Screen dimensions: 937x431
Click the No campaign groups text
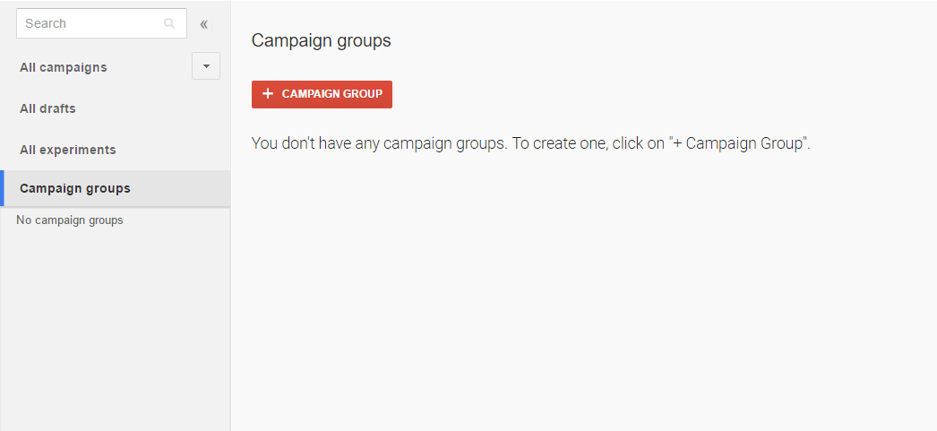click(x=69, y=220)
